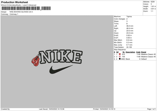Click the black 4462 thread color swatch
The width and height of the screenshot is (157, 111).
tap(120, 59)
